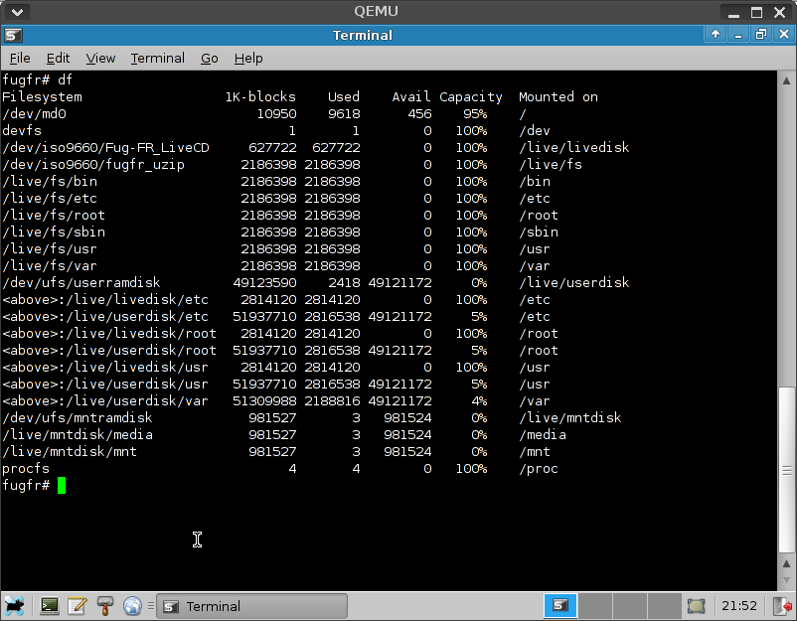
Task: Switch to the second workspace in pager
Action: pyautogui.click(x=595, y=605)
